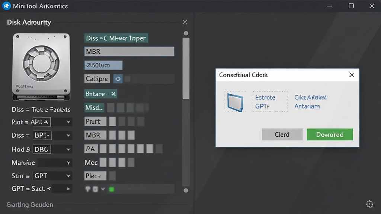Click first block segment in Prurt row
This screenshot has width=381, height=214.
tap(112, 121)
